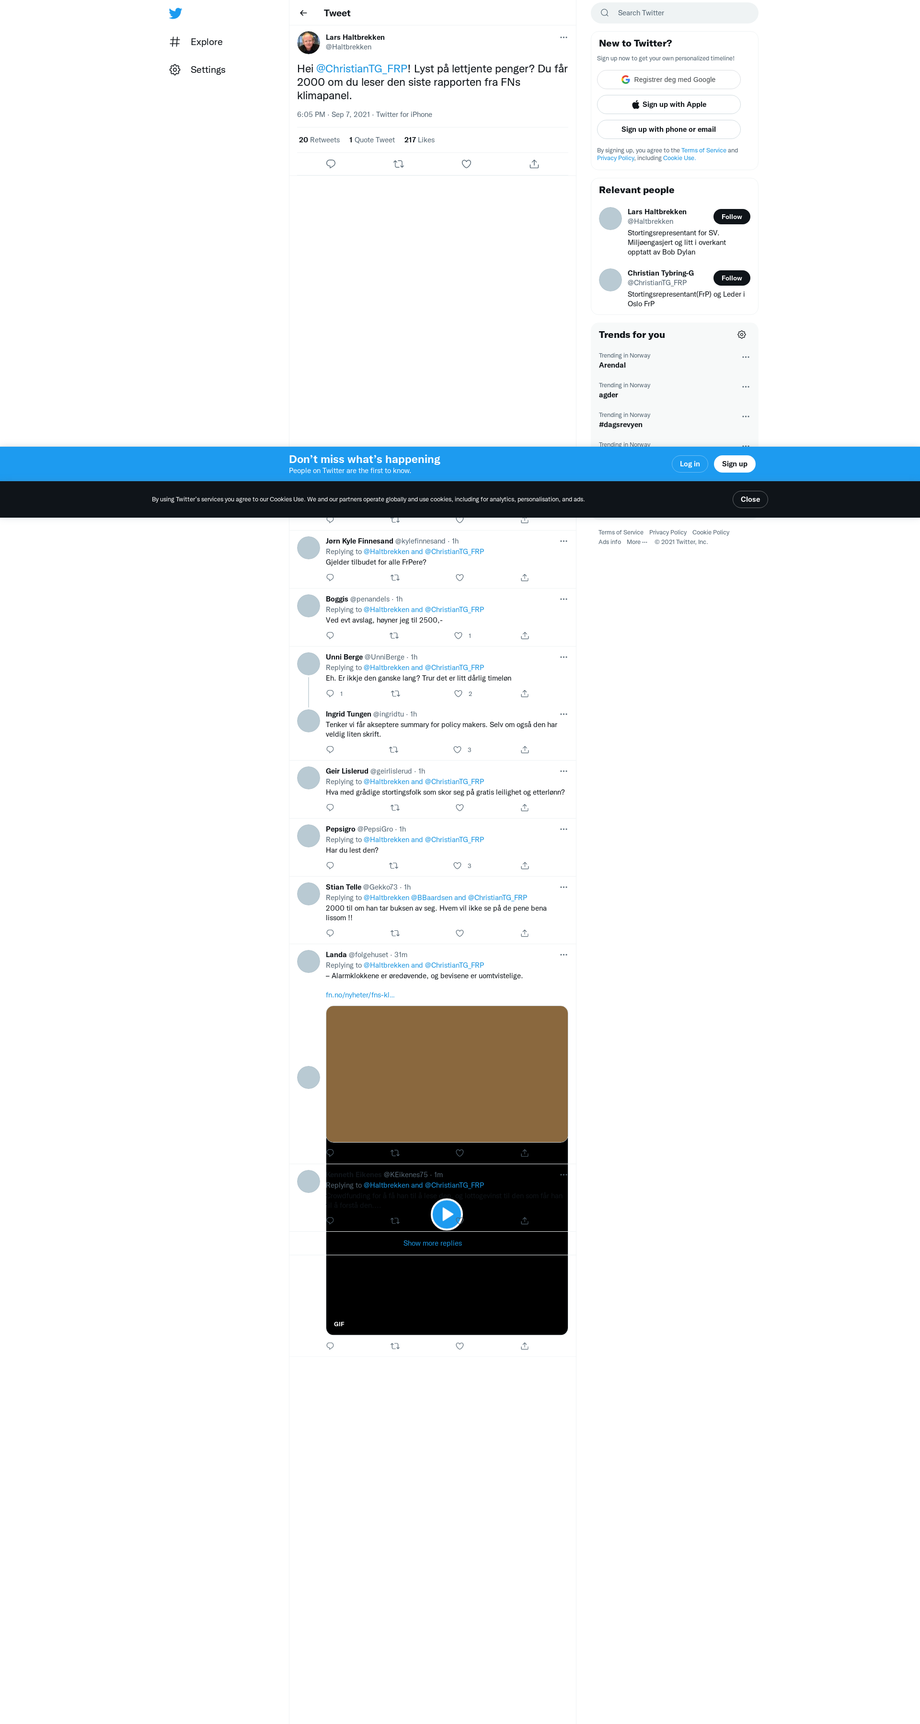Image resolution: width=920 pixels, height=1724 pixels.
Task: Retweet Jørn Kyle Finnesand's reply
Action: (x=395, y=578)
